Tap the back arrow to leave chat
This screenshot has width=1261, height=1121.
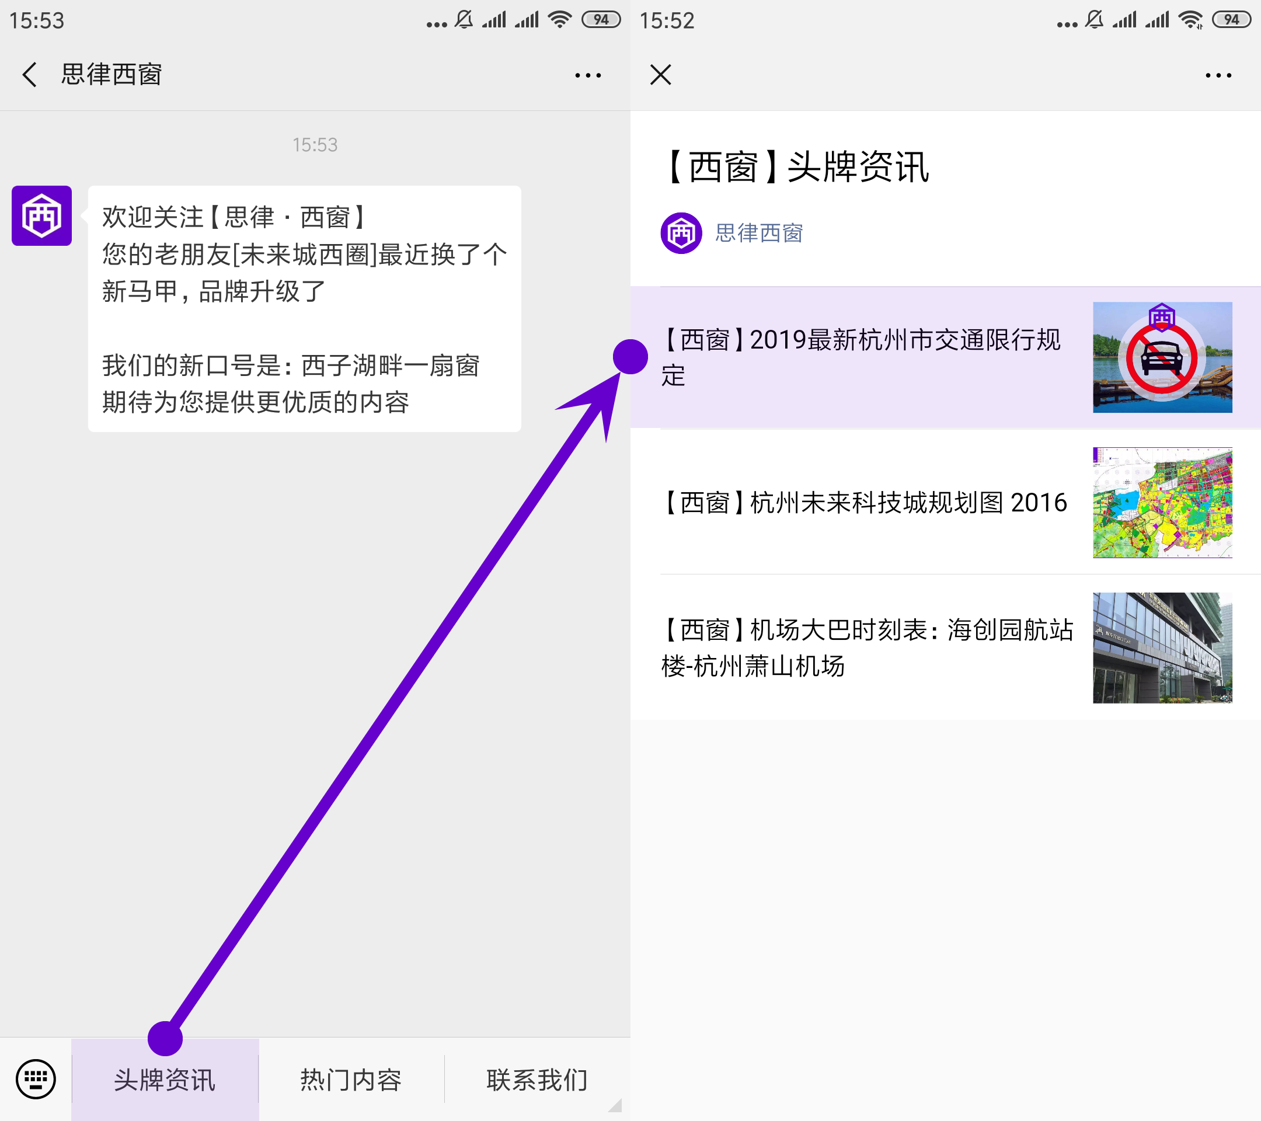[x=29, y=74]
